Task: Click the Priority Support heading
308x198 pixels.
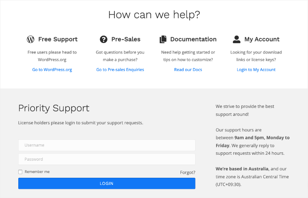Action: pyautogui.click(x=54, y=108)
